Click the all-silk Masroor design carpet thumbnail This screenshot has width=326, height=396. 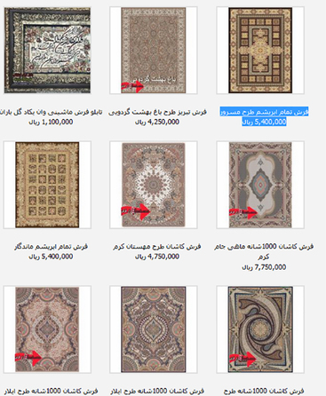(x=260, y=51)
